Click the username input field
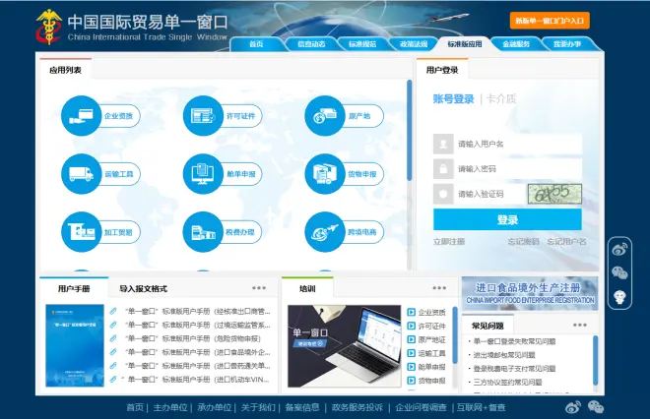This screenshot has height=419, width=650. point(518,144)
